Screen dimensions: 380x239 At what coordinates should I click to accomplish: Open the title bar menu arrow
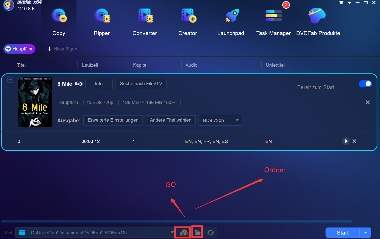click(x=349, y=2)
